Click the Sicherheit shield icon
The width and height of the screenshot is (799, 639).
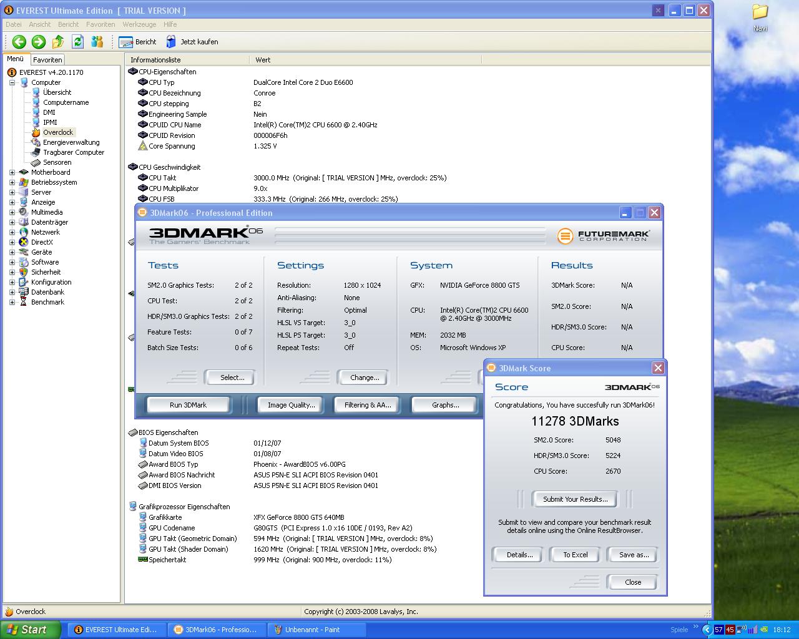tap(24, 272)
